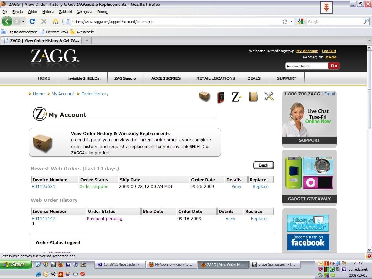Select the ZAGG View Order History tab
The image size is (372, 279).
42,41
